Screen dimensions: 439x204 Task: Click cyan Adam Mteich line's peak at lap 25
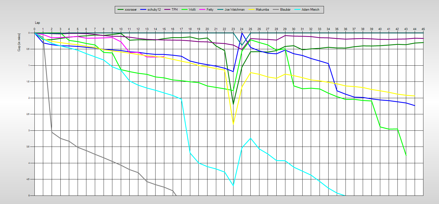click(250, 138)
